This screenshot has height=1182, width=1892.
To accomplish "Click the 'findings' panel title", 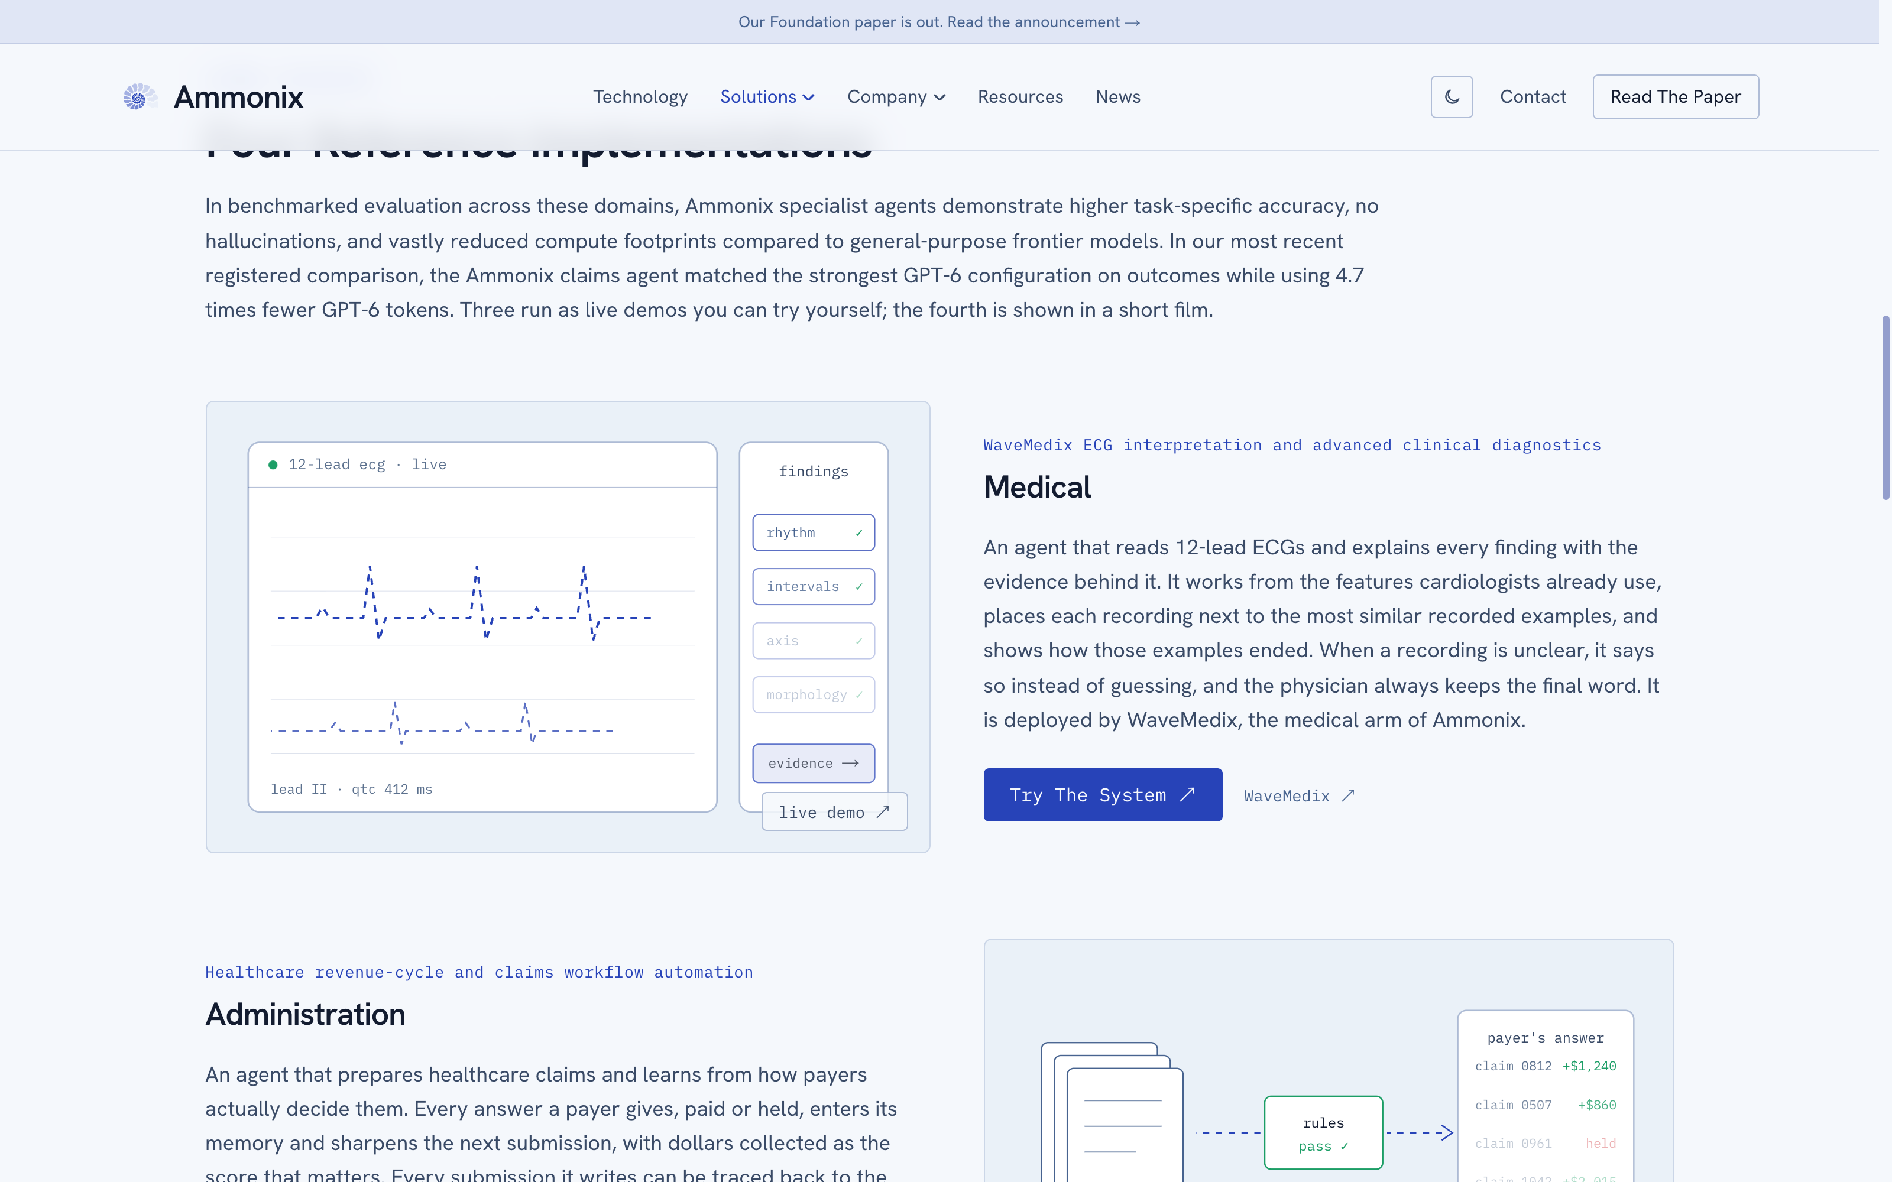I will (813, 472).
